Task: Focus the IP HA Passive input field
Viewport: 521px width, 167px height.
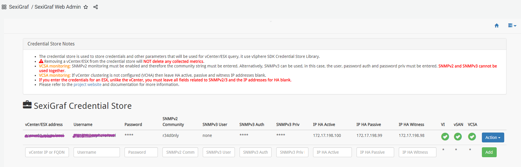Action: [375, 152]
